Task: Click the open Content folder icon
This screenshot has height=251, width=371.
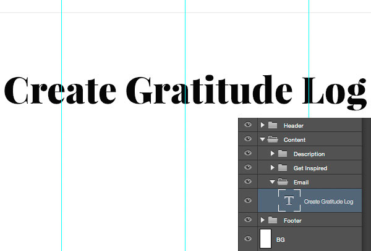Action: coord(273,139)
